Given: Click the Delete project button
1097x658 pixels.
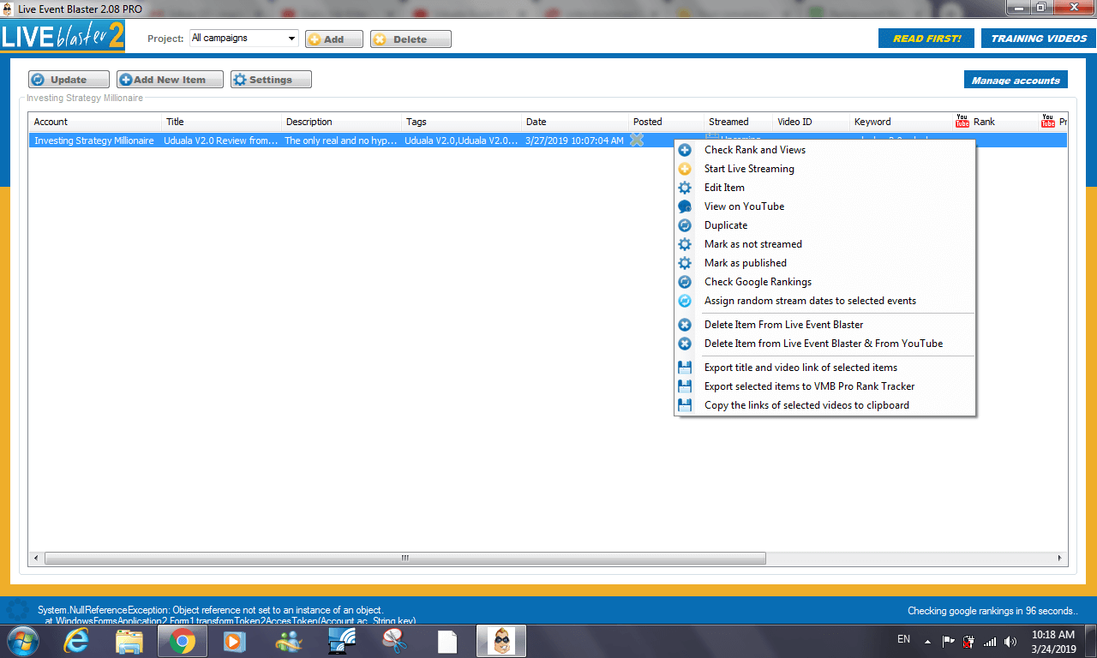Looking at the screenshot, I should (411, 39).
